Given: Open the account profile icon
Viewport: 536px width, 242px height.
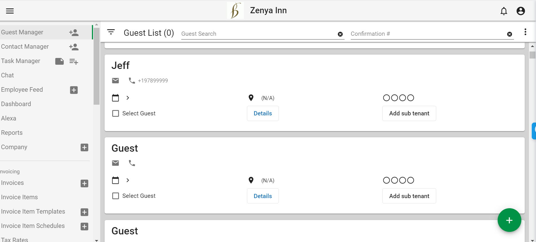Looking at the screenshot, I should coord(520,11).
